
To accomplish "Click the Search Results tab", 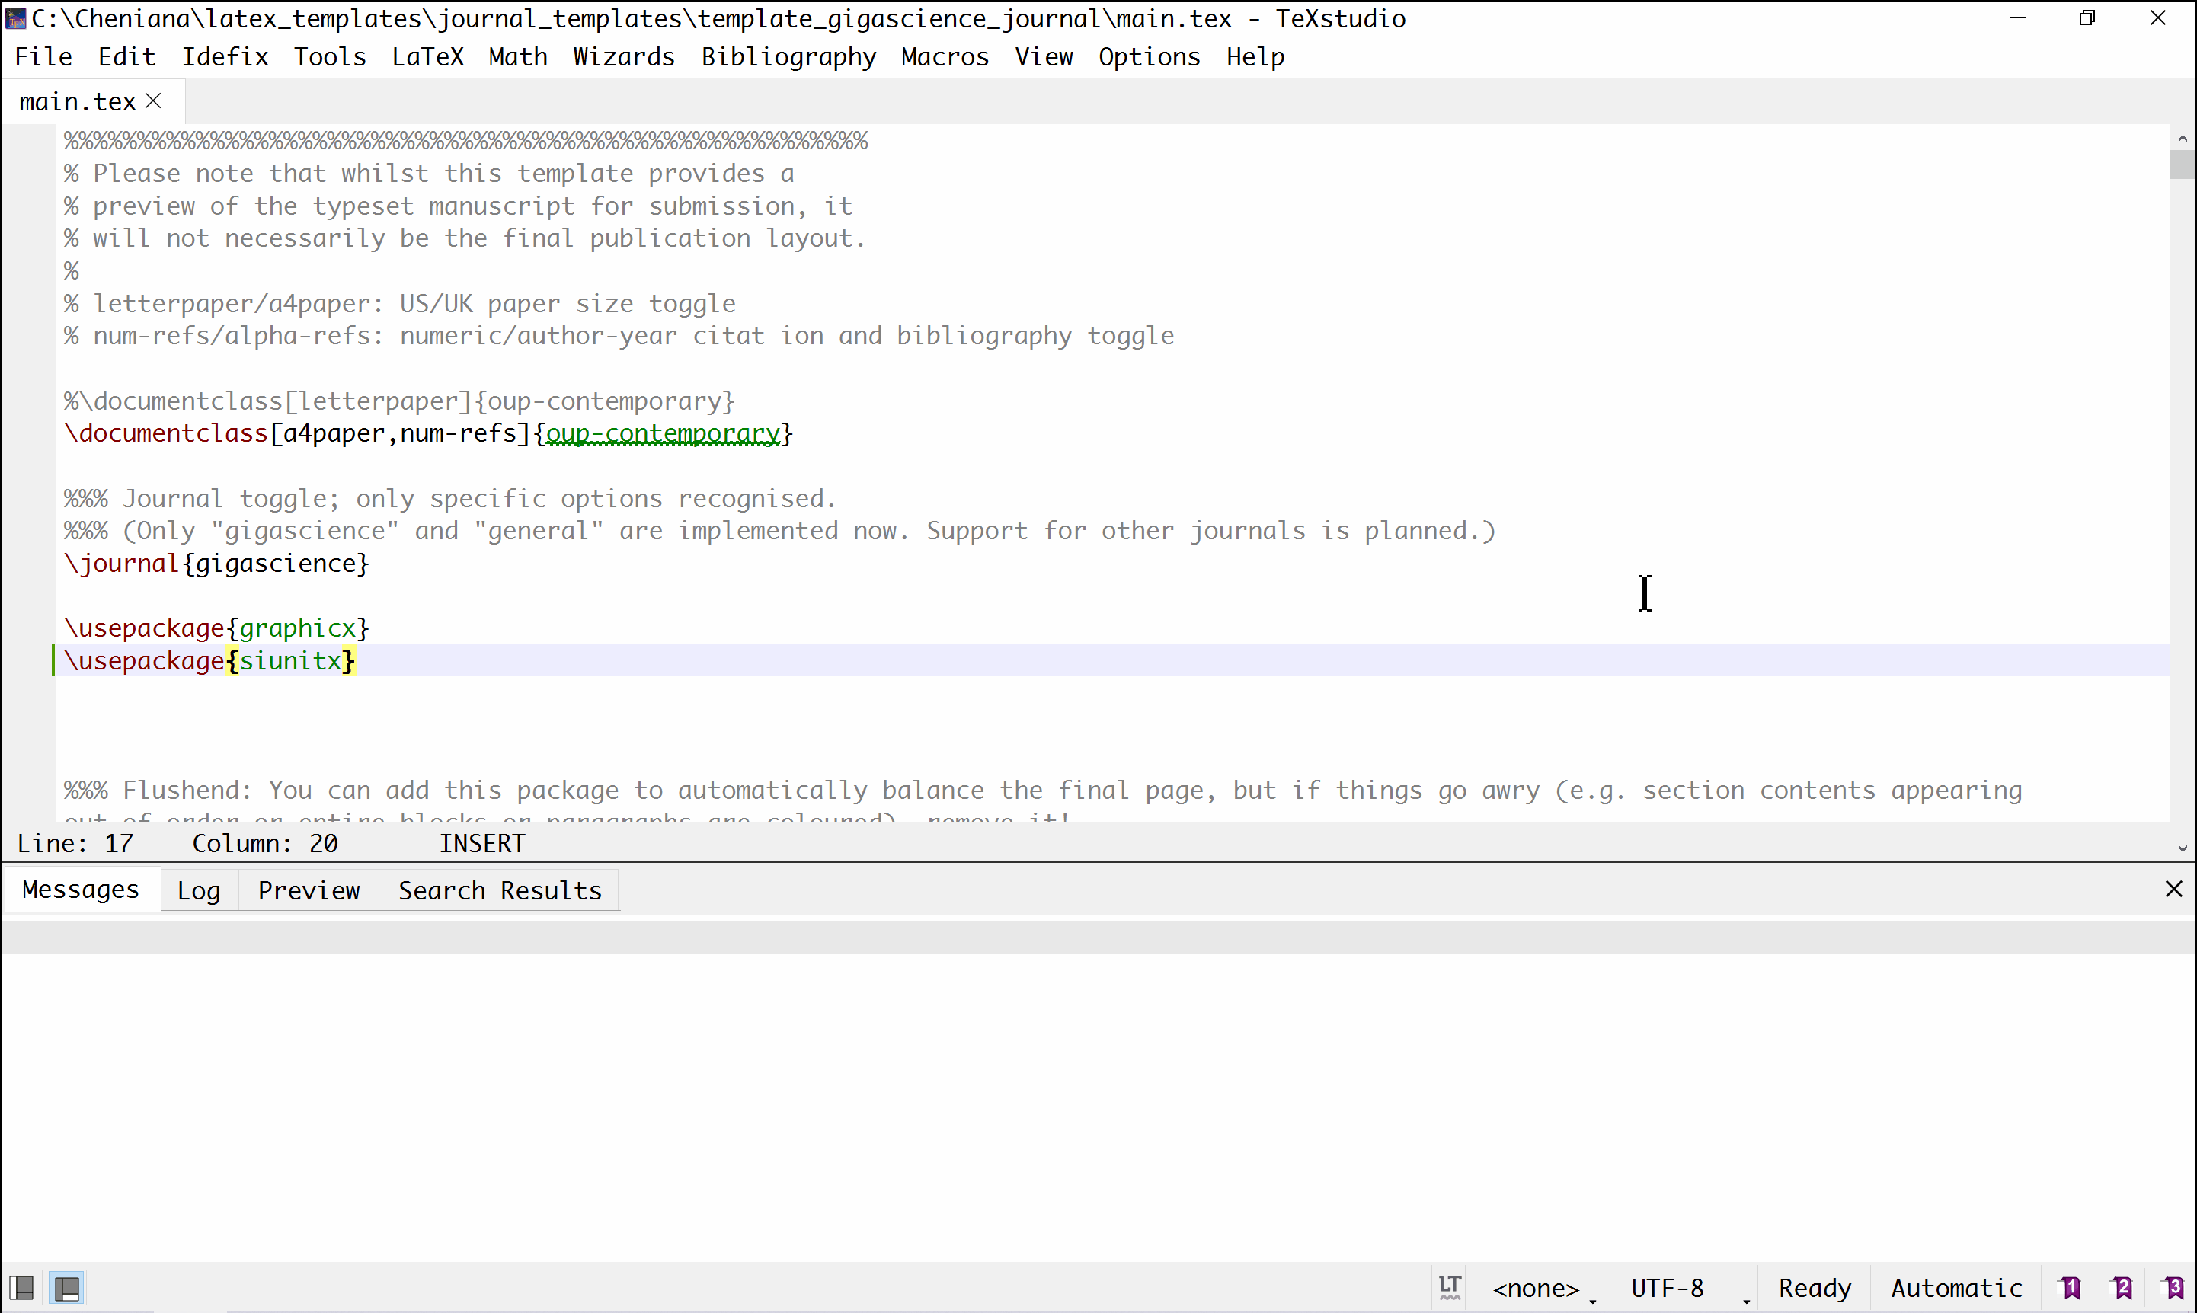I will tap(500, 890).
